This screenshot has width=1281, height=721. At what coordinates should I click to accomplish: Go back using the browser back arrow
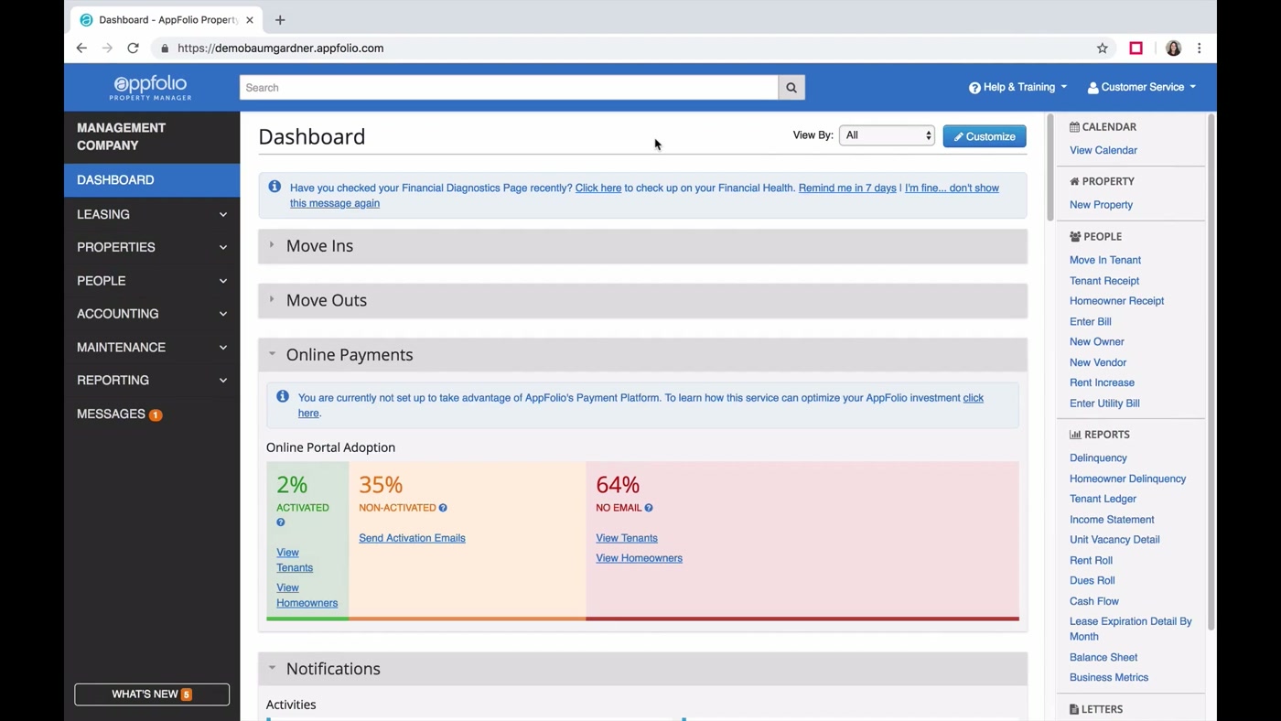click(81, 48)
